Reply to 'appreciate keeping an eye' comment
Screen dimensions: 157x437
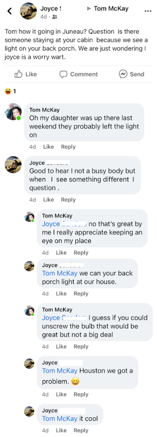(x=81, y=252)
